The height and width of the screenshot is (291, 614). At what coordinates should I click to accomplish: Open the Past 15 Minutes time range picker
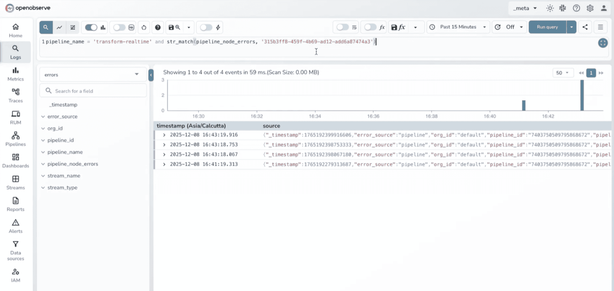tap(458, 27)
